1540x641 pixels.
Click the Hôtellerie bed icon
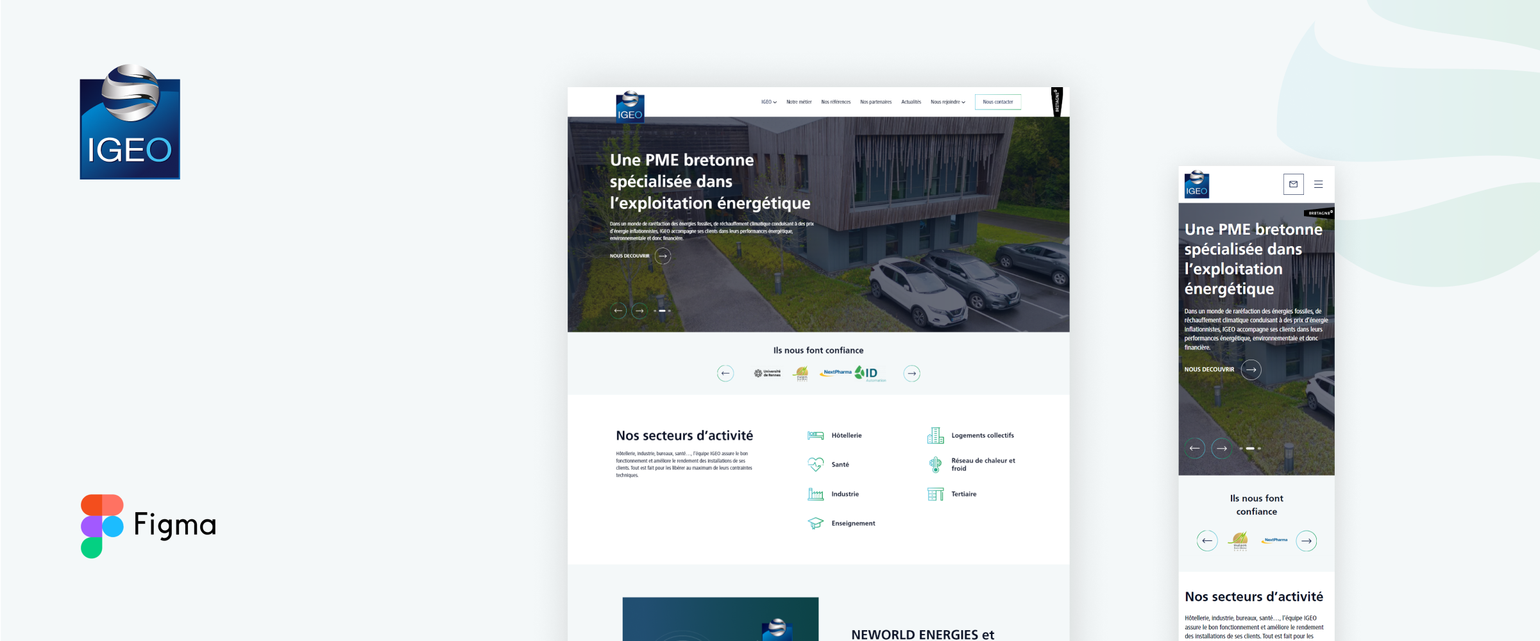click(815, 436)
